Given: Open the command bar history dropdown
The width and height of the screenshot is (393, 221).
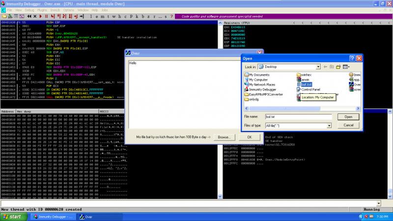Looking at the screenshot, I should [x=378, y=203].
